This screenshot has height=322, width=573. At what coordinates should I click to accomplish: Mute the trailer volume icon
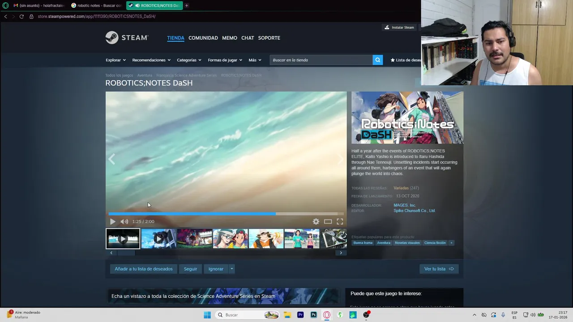[124, 221]
